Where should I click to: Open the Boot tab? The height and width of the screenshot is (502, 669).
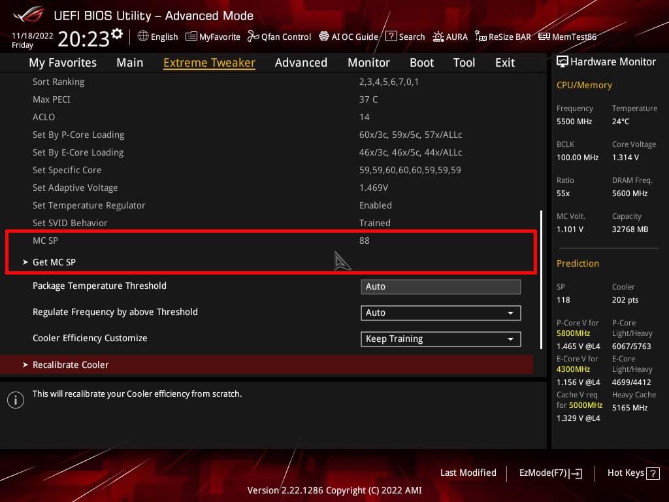pyautogui.click(x=421, y=63)
